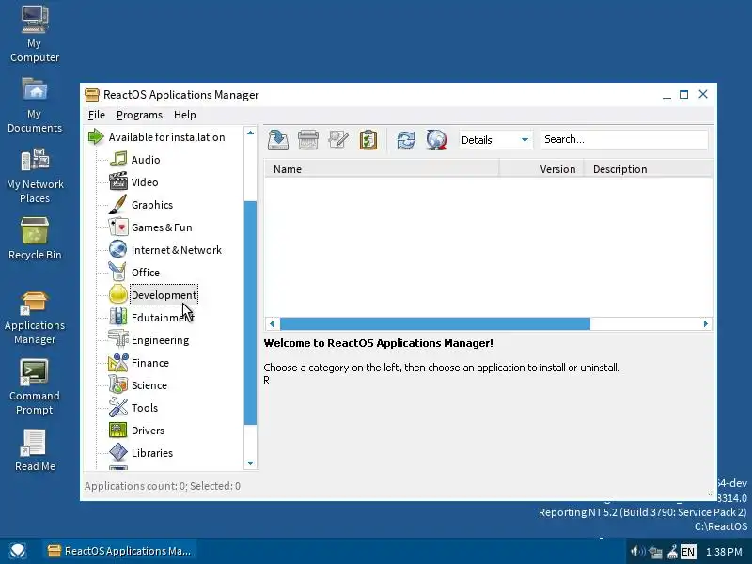Select the Libraries category label

coord(152,453)
